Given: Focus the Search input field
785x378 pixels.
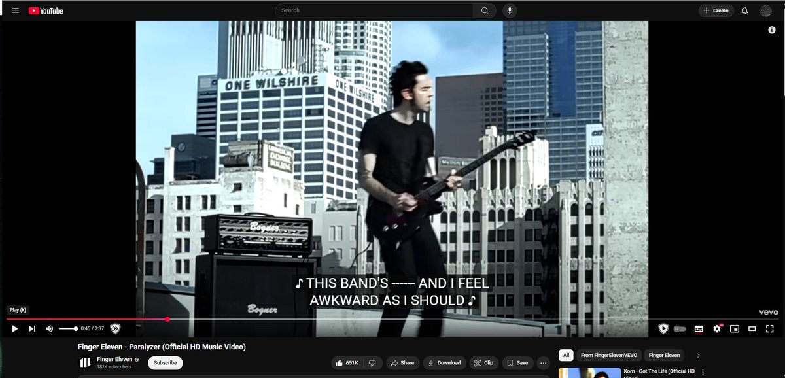Looking at the screenshot, I should pos(374,10).
